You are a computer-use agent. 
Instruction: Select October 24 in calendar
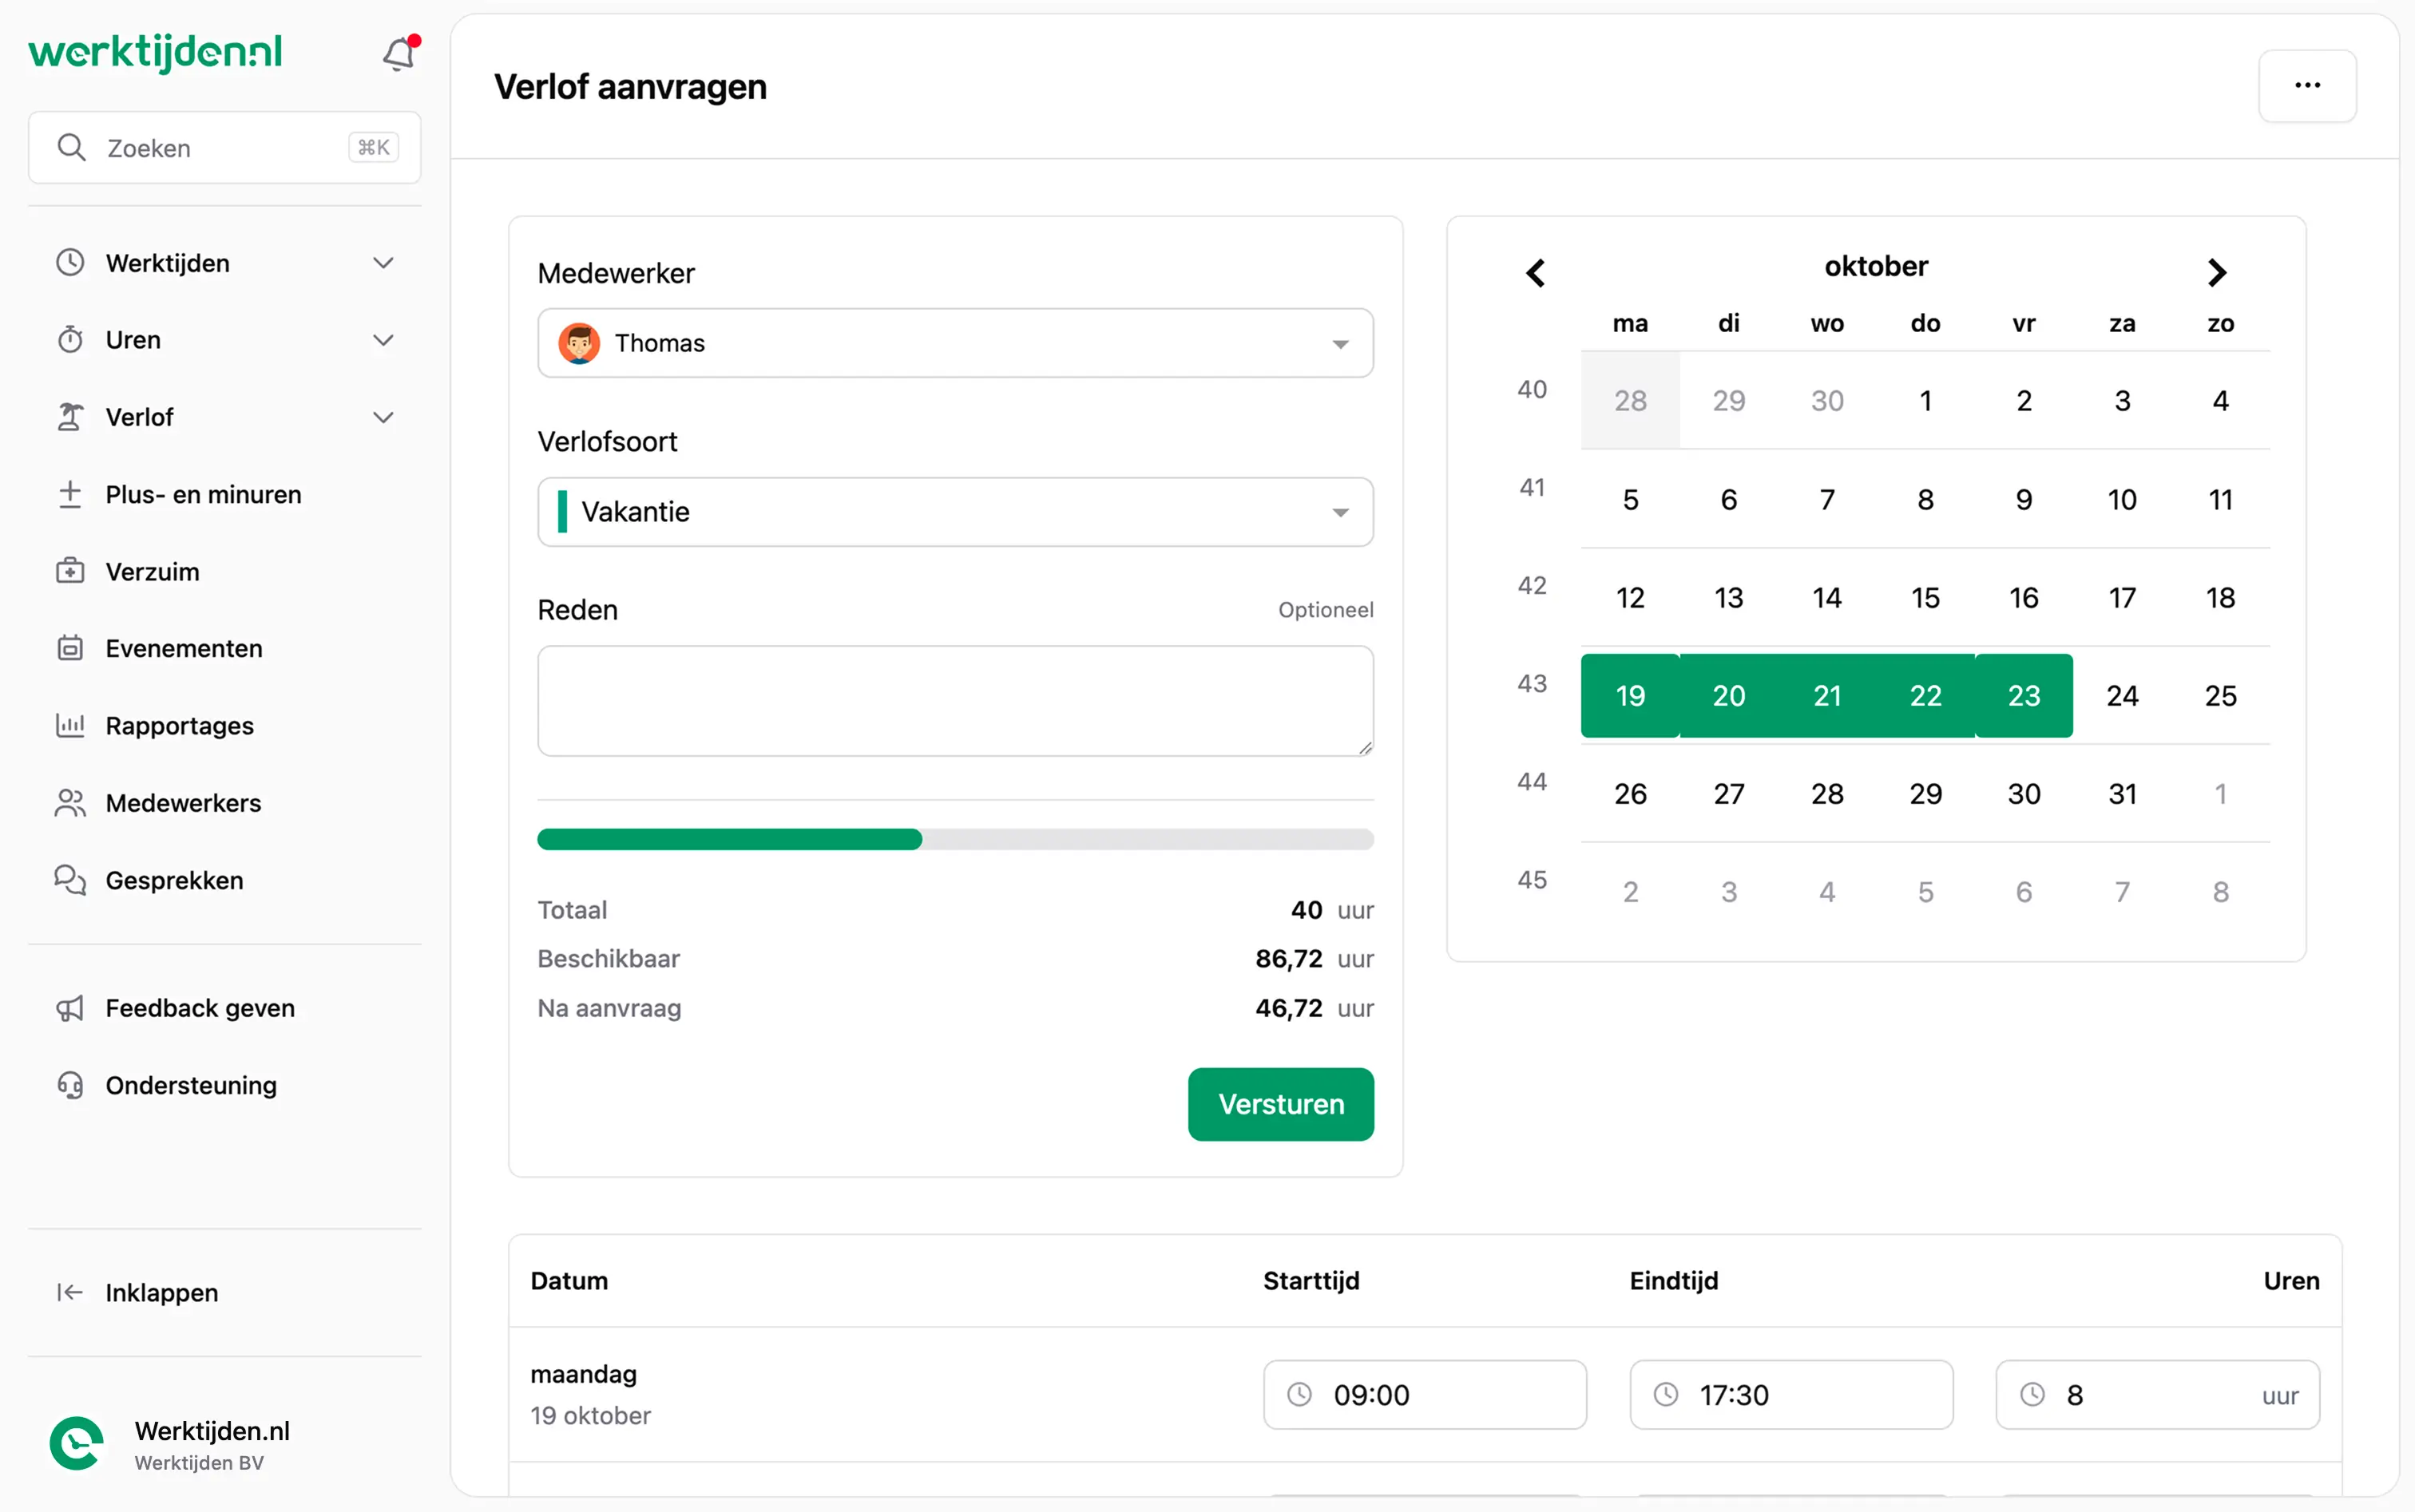coord(2122,696)
